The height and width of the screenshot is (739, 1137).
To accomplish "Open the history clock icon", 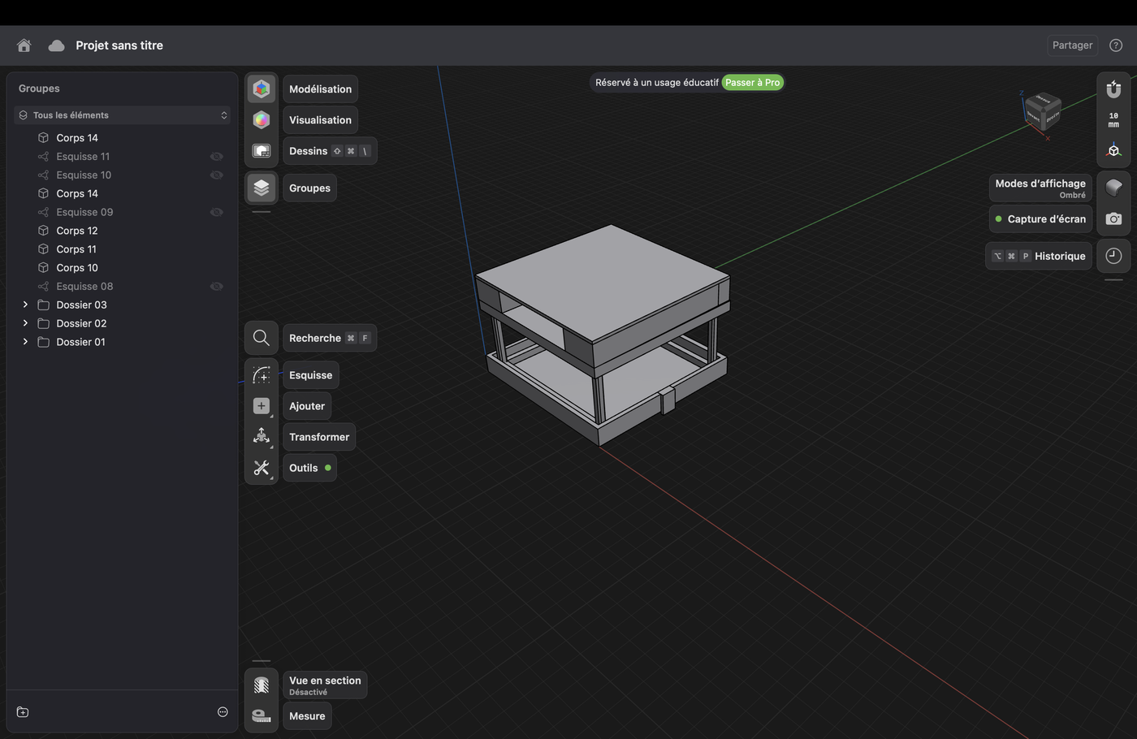I will pos(1113,256).
